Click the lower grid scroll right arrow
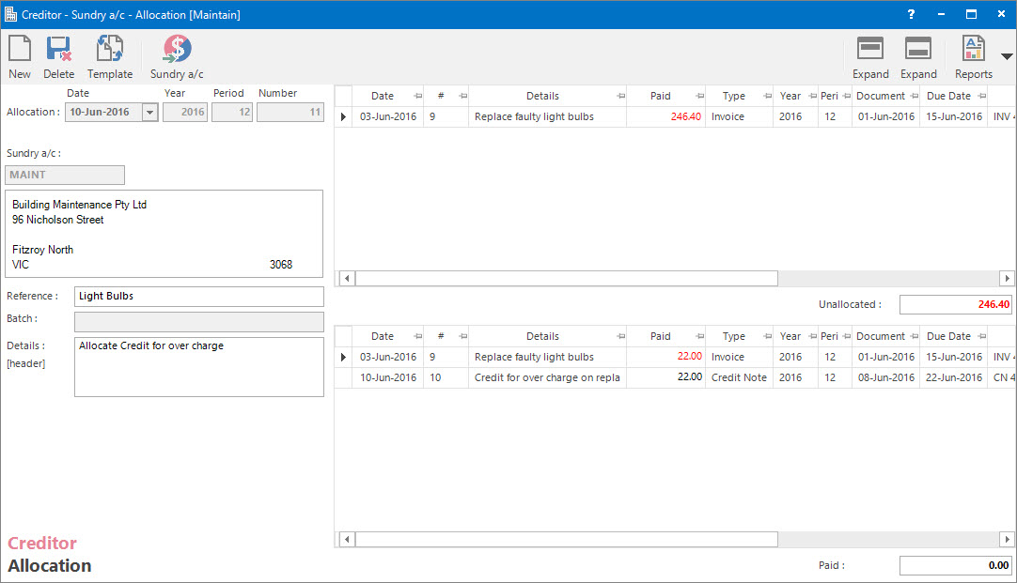Viewport: 1017px width, 583px height. (1007, 540)
